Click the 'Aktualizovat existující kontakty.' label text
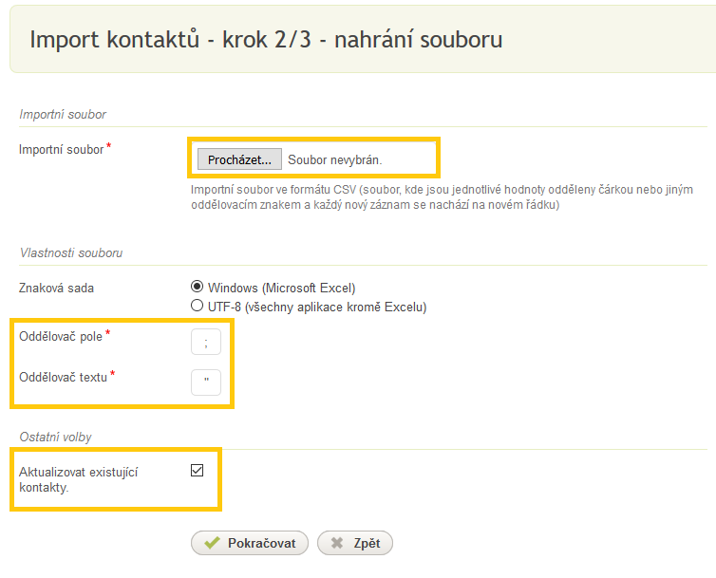Image resolution: width=716 pixels, height=578 pixels. [x=79, y=479]
